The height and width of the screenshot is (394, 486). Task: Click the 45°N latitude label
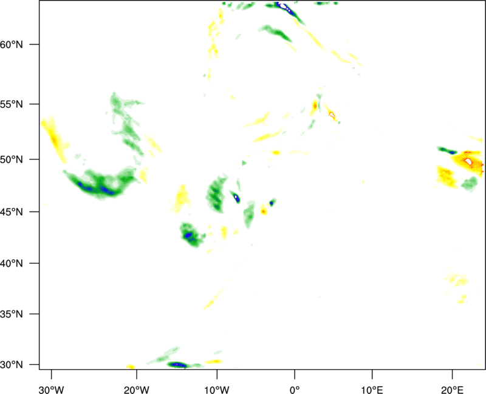pyautogui.click(x=12, y=212)
